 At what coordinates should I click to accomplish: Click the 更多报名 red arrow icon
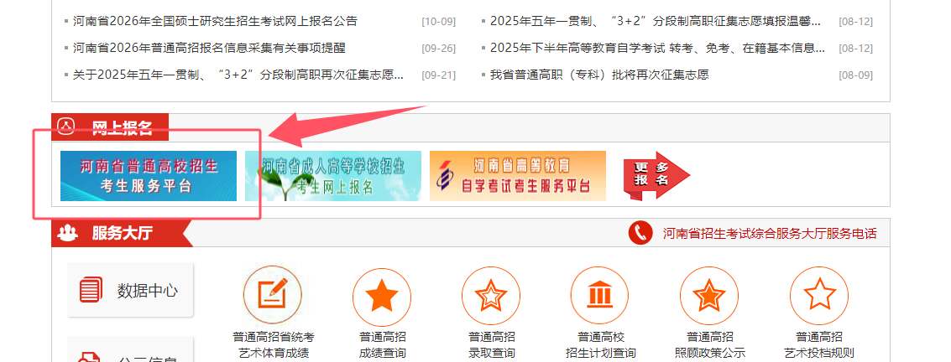(x=657, y=175)
